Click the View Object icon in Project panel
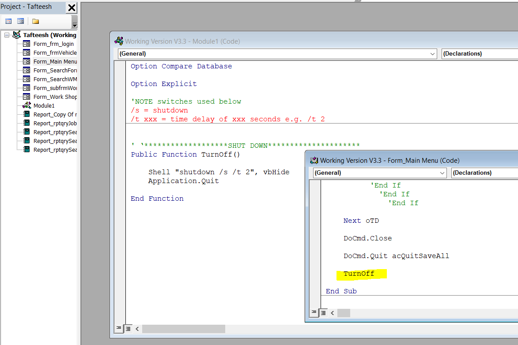The width and height of the screenshot is (518, 345). (x=20, y=21)
